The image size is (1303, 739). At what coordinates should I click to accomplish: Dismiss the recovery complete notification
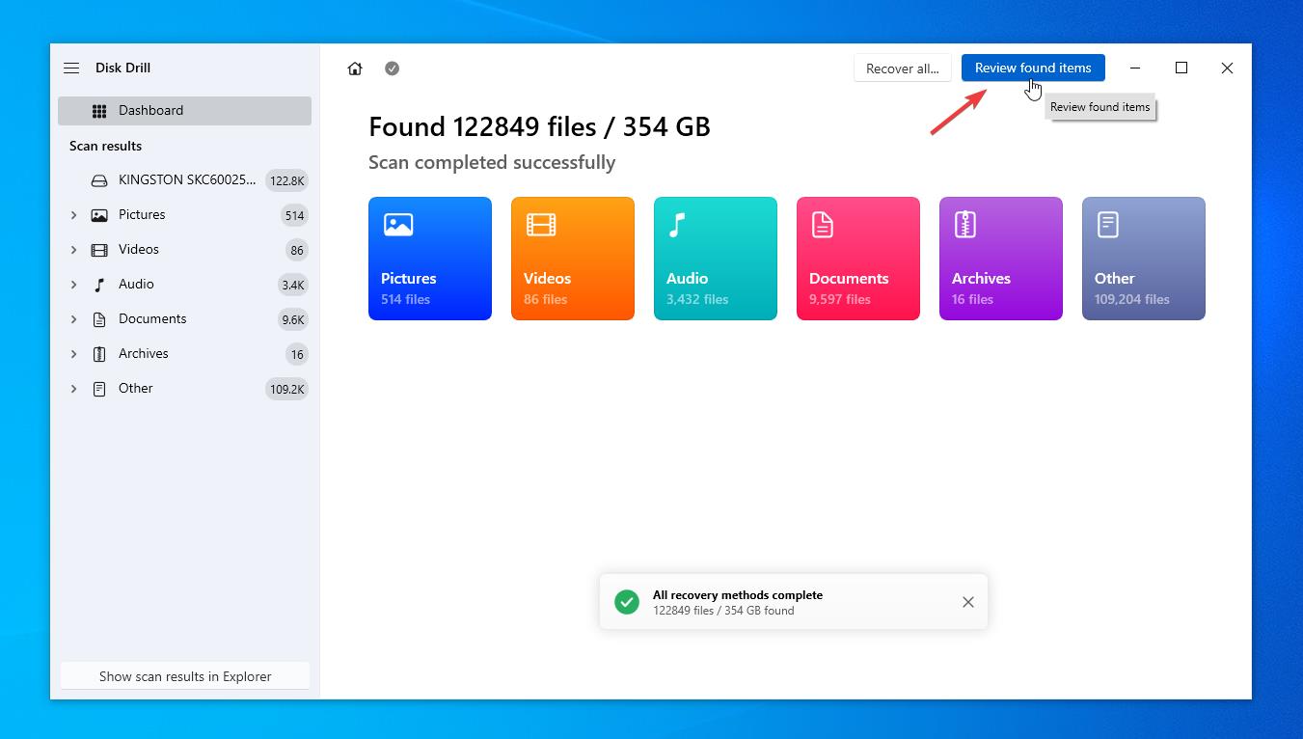(968, 602)
